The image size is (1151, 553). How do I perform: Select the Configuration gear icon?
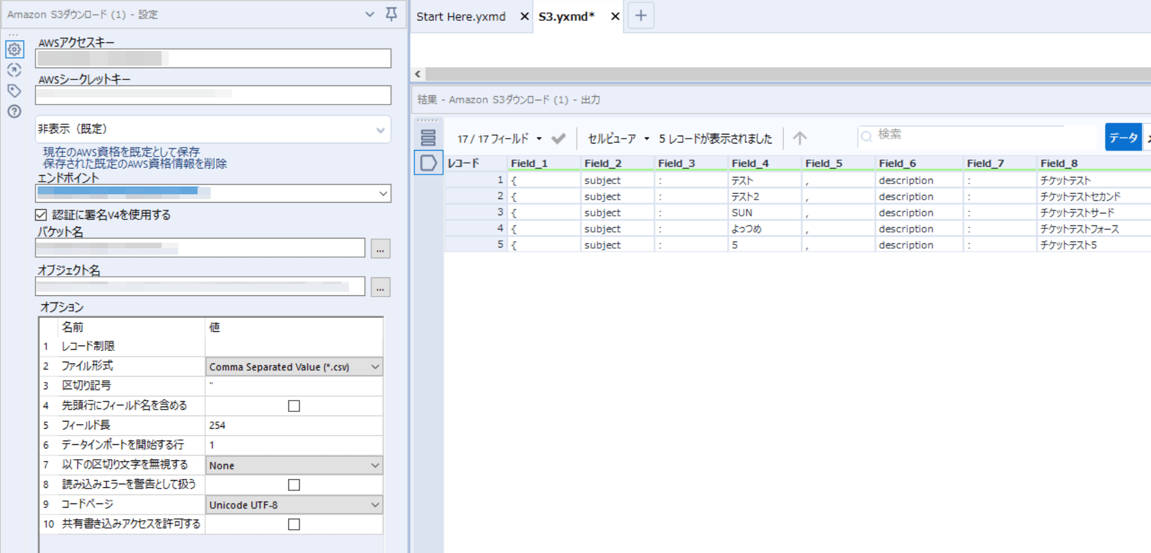14,50
